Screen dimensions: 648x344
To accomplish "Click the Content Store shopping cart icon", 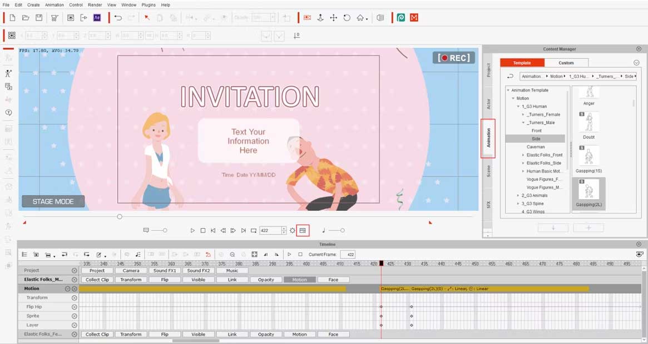I will click(54, 18).
